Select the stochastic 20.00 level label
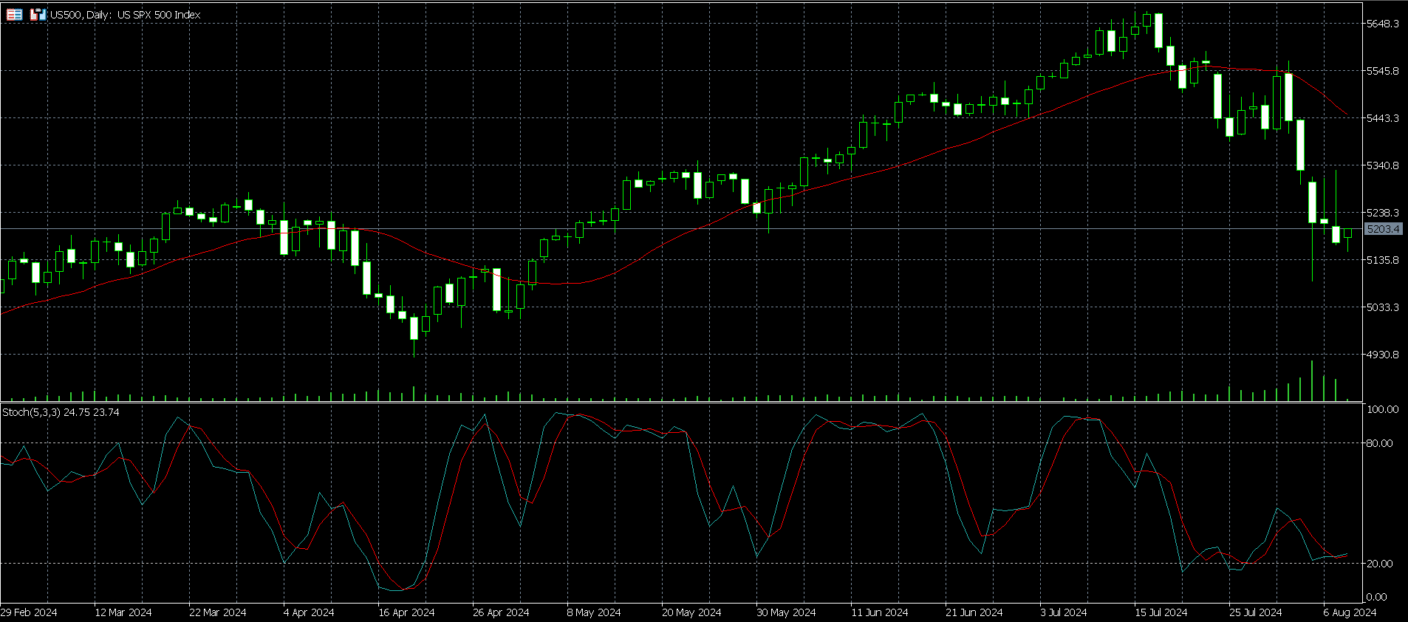1408x622 pixels. click(x=1379, y=563)
